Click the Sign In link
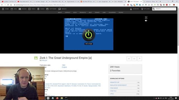Screen dimensions: 179x100 click(134, 9)
